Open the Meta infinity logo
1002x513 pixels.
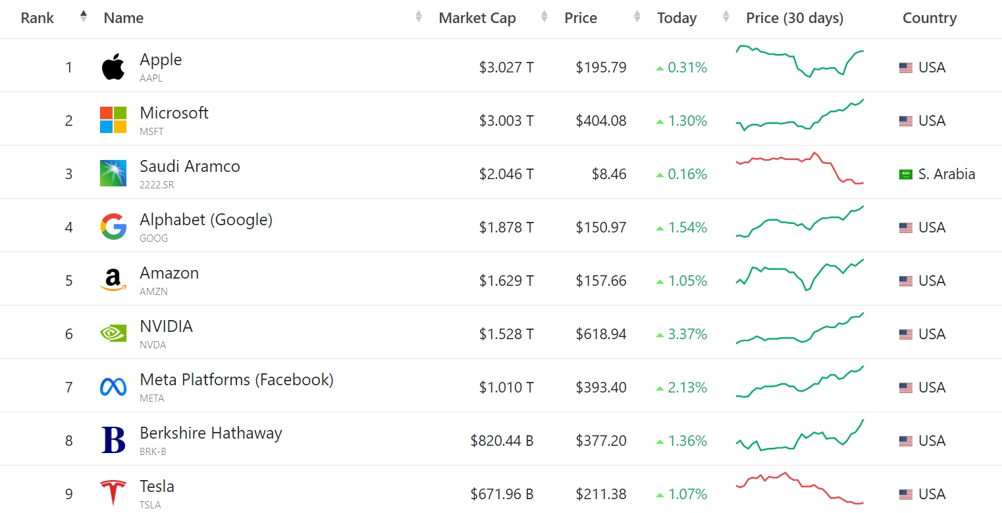113,387
